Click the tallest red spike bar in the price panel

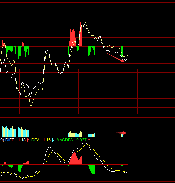[45, 34]
